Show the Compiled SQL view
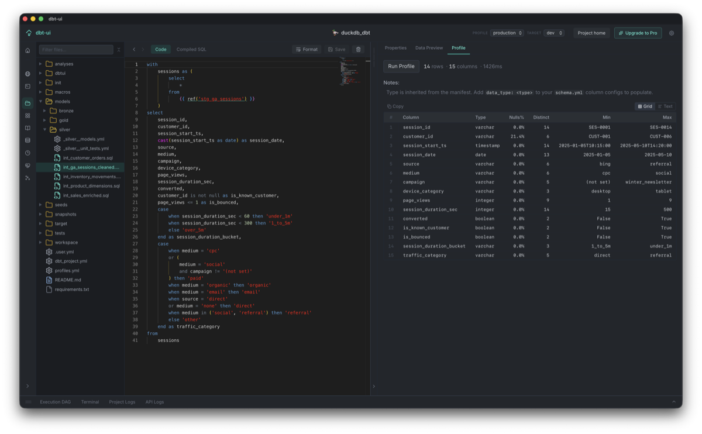 coord(191,50)
